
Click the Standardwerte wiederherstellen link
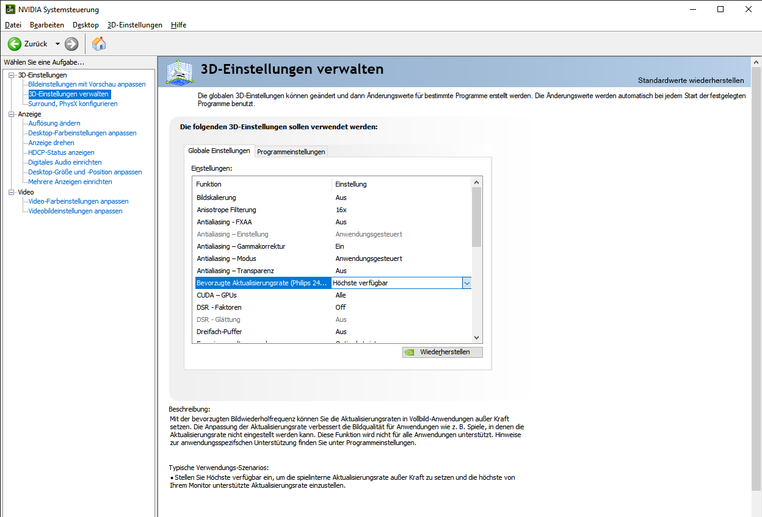pyautogui.click(x=691, y=80)
